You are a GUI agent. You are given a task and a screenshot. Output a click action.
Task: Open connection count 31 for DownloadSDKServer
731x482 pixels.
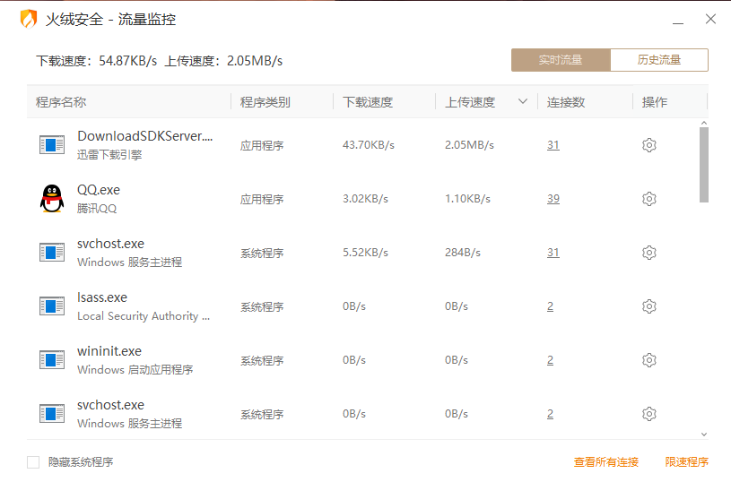point(553,145)
